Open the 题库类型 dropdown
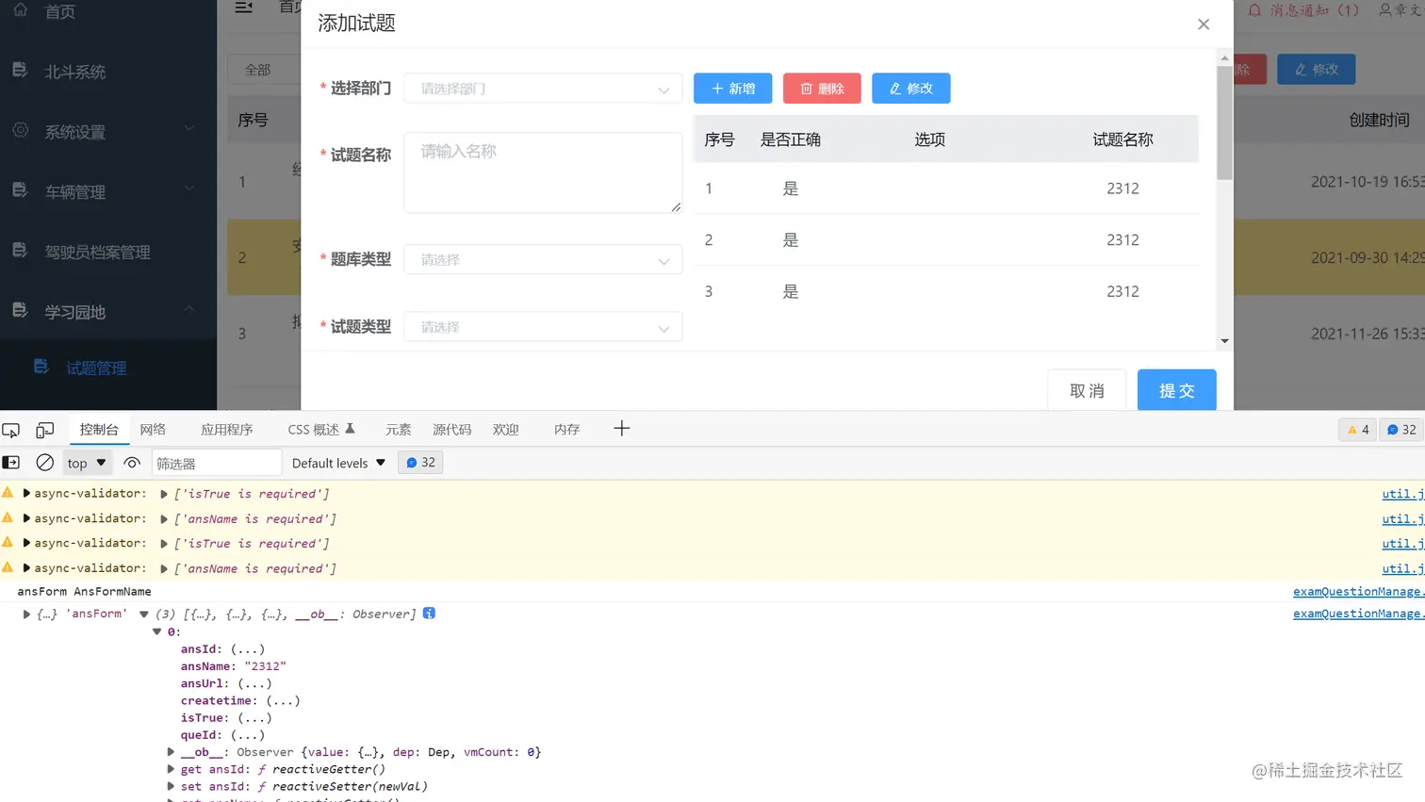The height and width of the screenshot is (802, 1425). coord(543,259)
